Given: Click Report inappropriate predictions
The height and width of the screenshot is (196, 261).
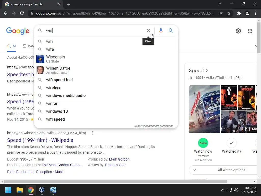Looking at the screenshot, I should (x=154, y=126).
